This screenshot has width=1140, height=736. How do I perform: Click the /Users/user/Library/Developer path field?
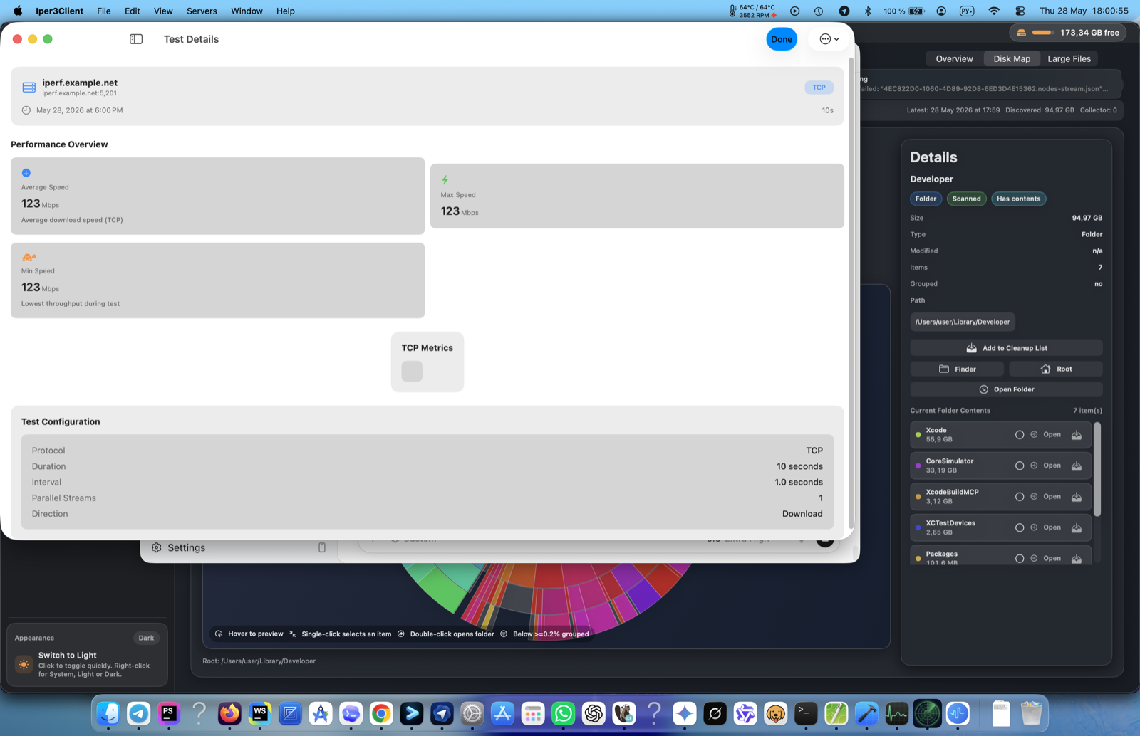[963, 322]
